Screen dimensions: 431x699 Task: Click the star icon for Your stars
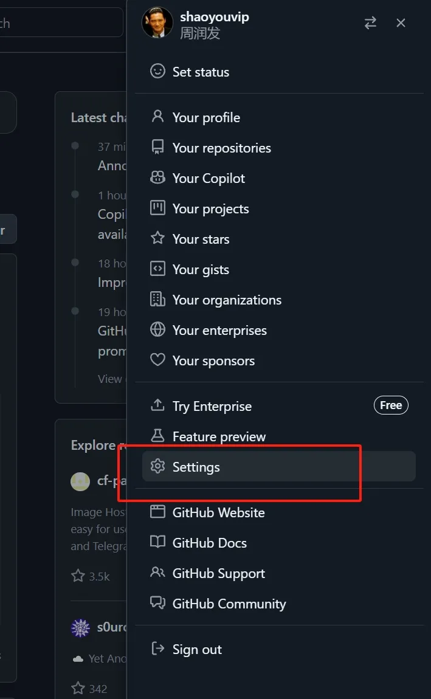click(x=157, y=238)
